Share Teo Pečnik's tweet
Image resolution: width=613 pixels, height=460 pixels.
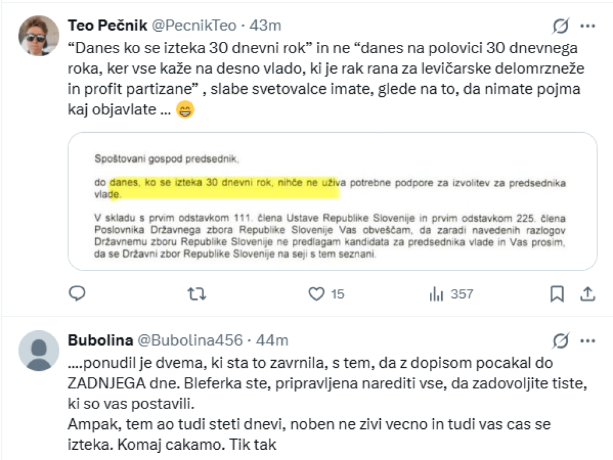[x=587, y=294]
